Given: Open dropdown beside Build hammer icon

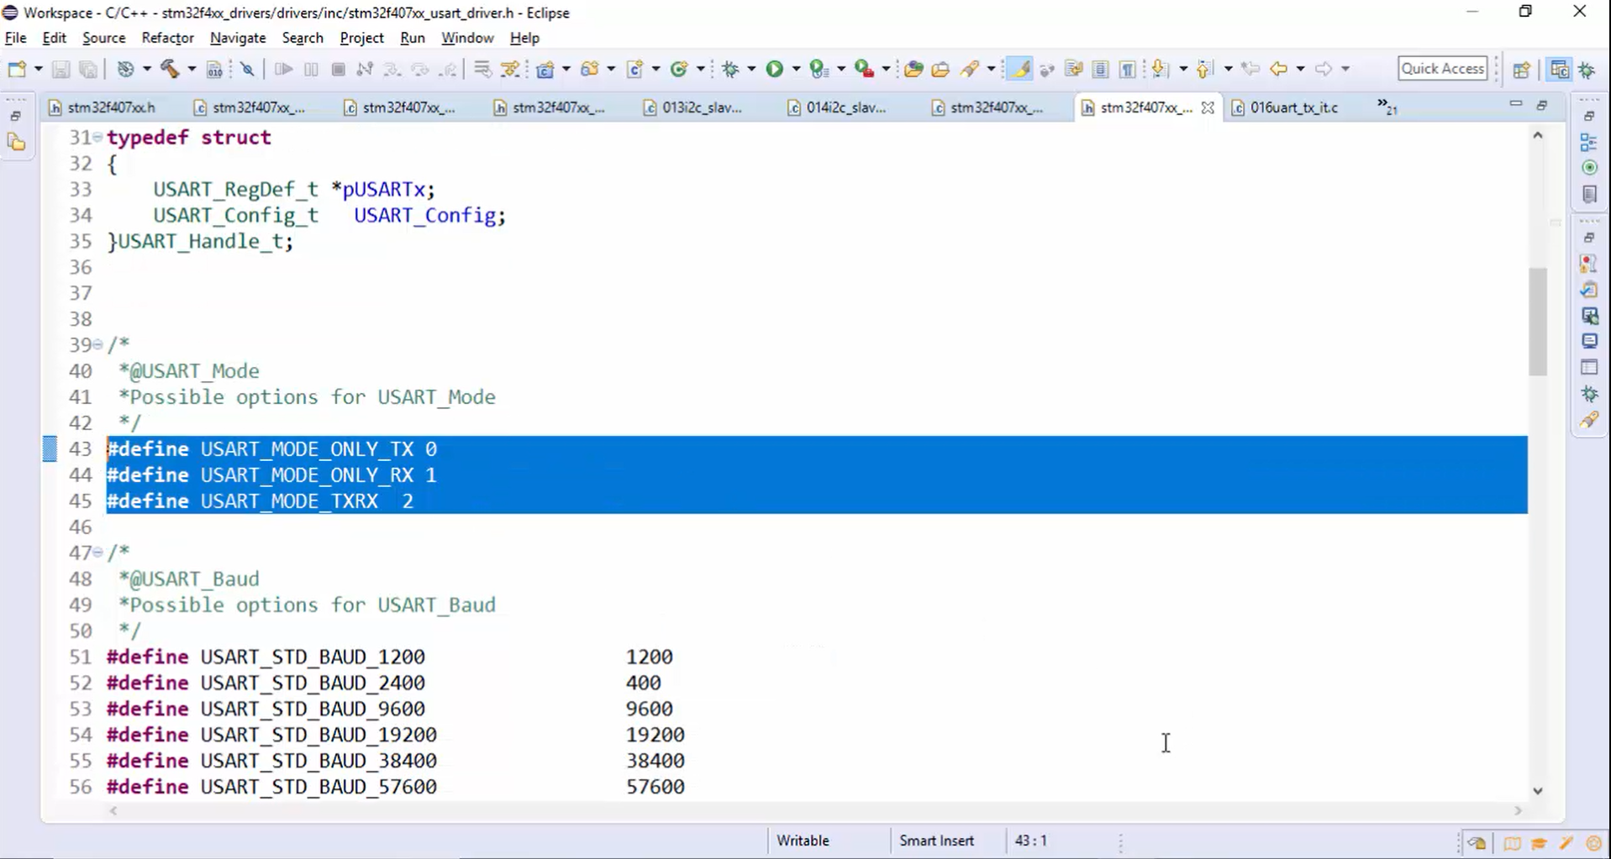Looking at the screenshot, I should [191, 69].
